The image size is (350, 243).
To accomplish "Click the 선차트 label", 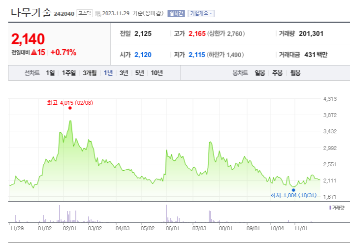I will coord(32,73).
